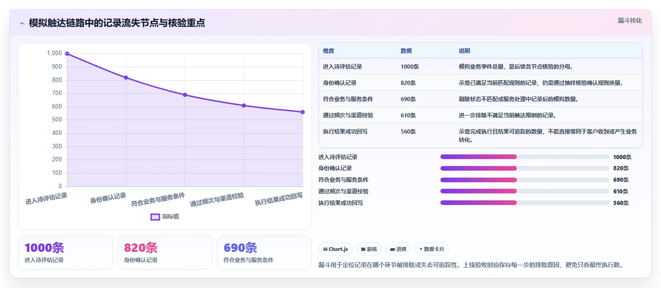Click progress value 610条 beside bar

pyautogui.click(x=621, y=191)
